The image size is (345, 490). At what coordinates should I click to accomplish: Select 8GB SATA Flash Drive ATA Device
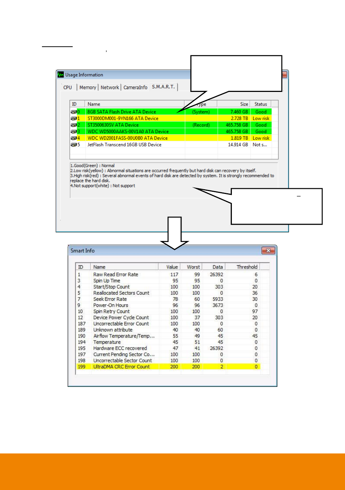pos(171,112)
